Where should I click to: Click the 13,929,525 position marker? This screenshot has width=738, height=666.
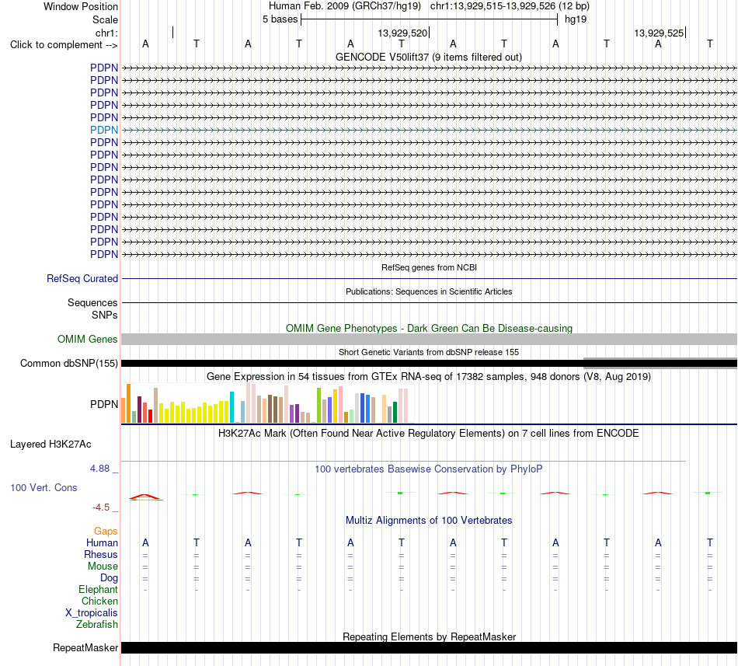tap(659, 33)
